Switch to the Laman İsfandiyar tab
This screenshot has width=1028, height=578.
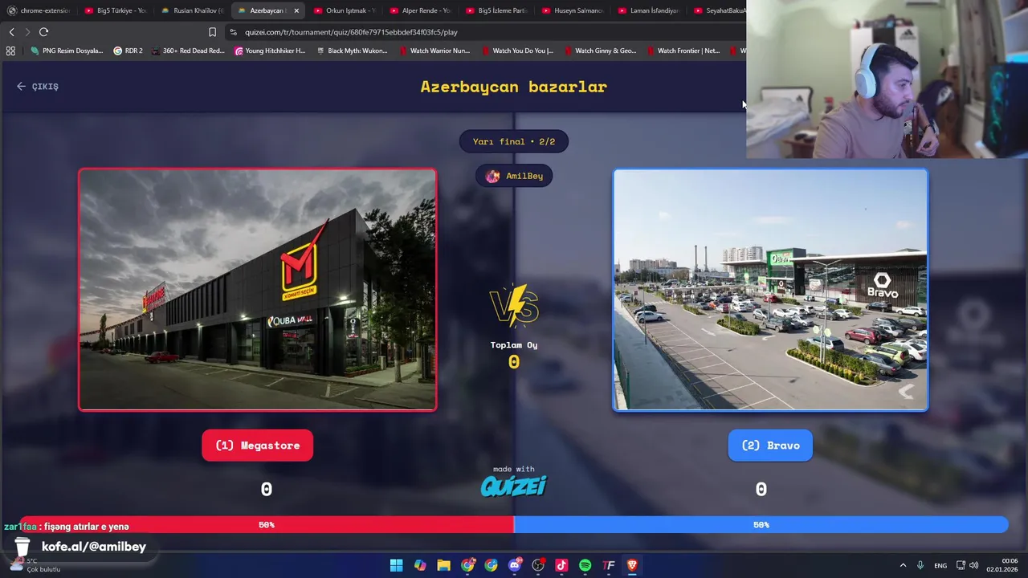[649, 10]
